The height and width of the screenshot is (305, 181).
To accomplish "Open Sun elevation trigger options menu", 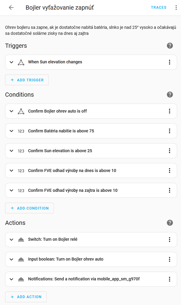I will (x=170, y=62).
